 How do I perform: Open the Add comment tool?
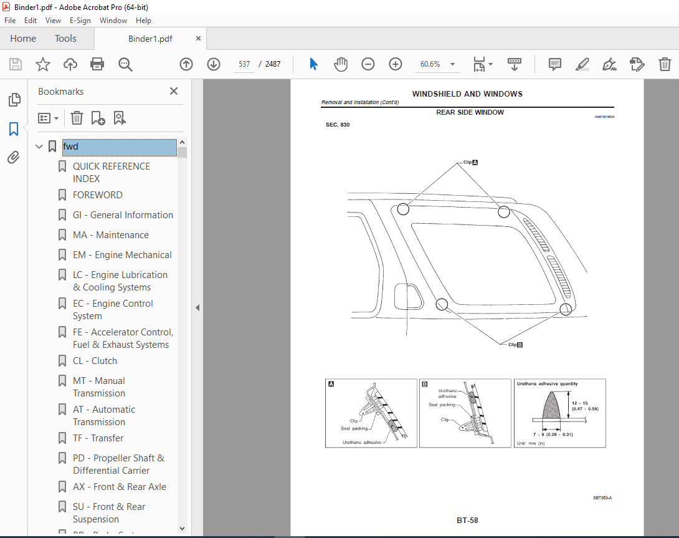554,64
